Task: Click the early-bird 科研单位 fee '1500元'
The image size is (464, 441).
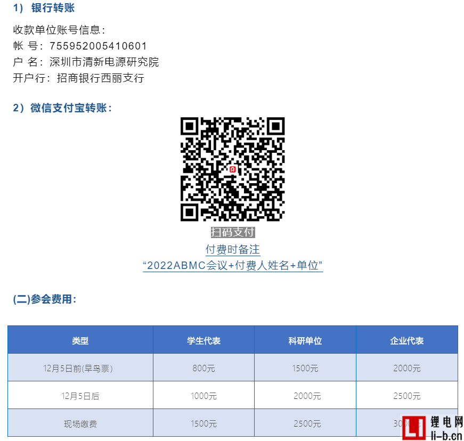Action: [305, 368]
